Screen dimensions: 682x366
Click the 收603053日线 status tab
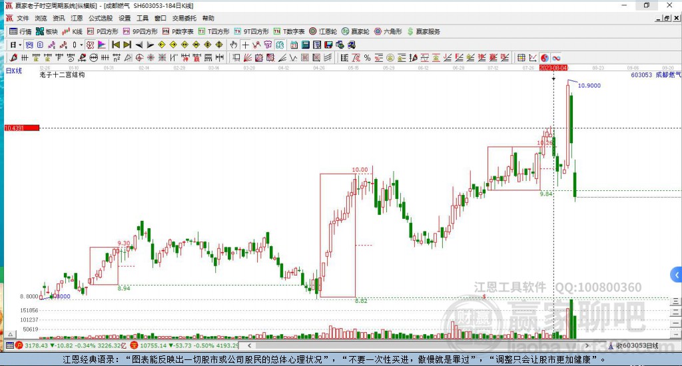(633, 345)
